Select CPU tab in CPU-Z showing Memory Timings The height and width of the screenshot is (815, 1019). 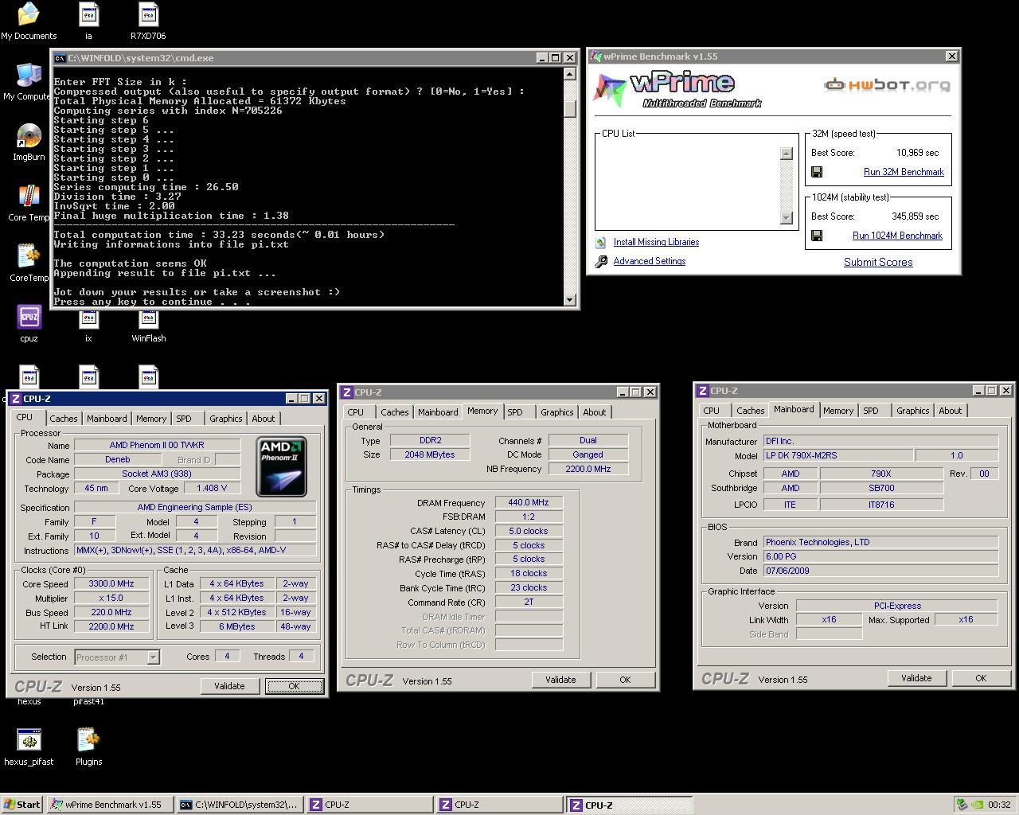pos(355,412)
